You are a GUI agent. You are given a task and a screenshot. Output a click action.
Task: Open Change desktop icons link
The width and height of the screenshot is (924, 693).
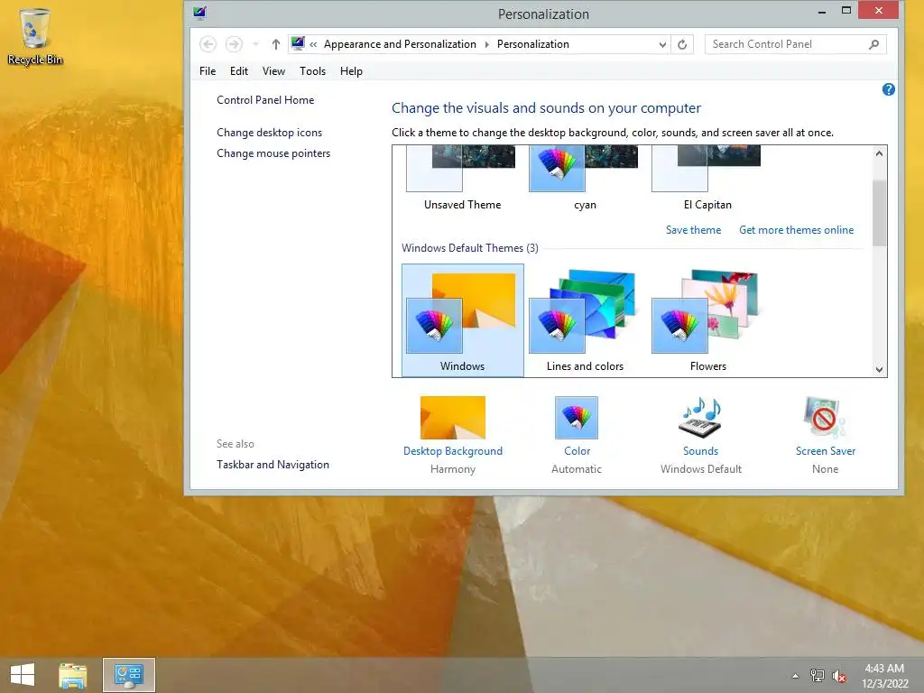click(269, 133)
